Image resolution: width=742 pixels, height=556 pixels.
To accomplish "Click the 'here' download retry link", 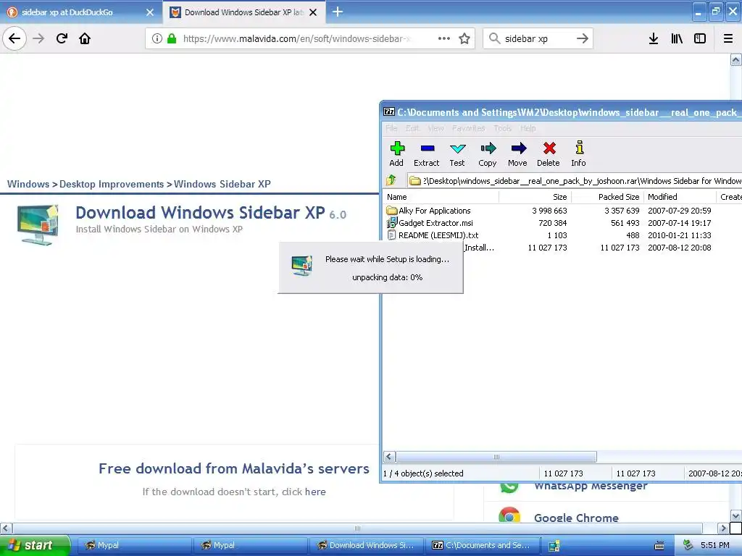I will pos(315,492).
